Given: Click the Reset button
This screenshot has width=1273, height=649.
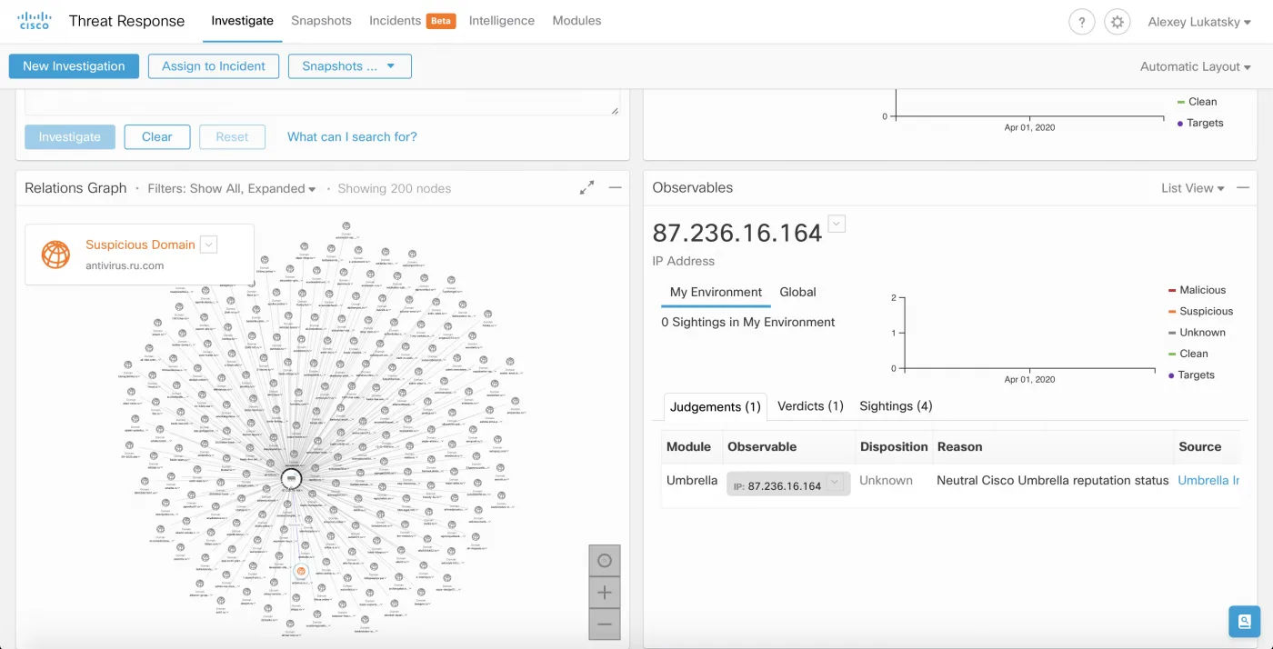Looking at the screenshot, I should (232, 137).
